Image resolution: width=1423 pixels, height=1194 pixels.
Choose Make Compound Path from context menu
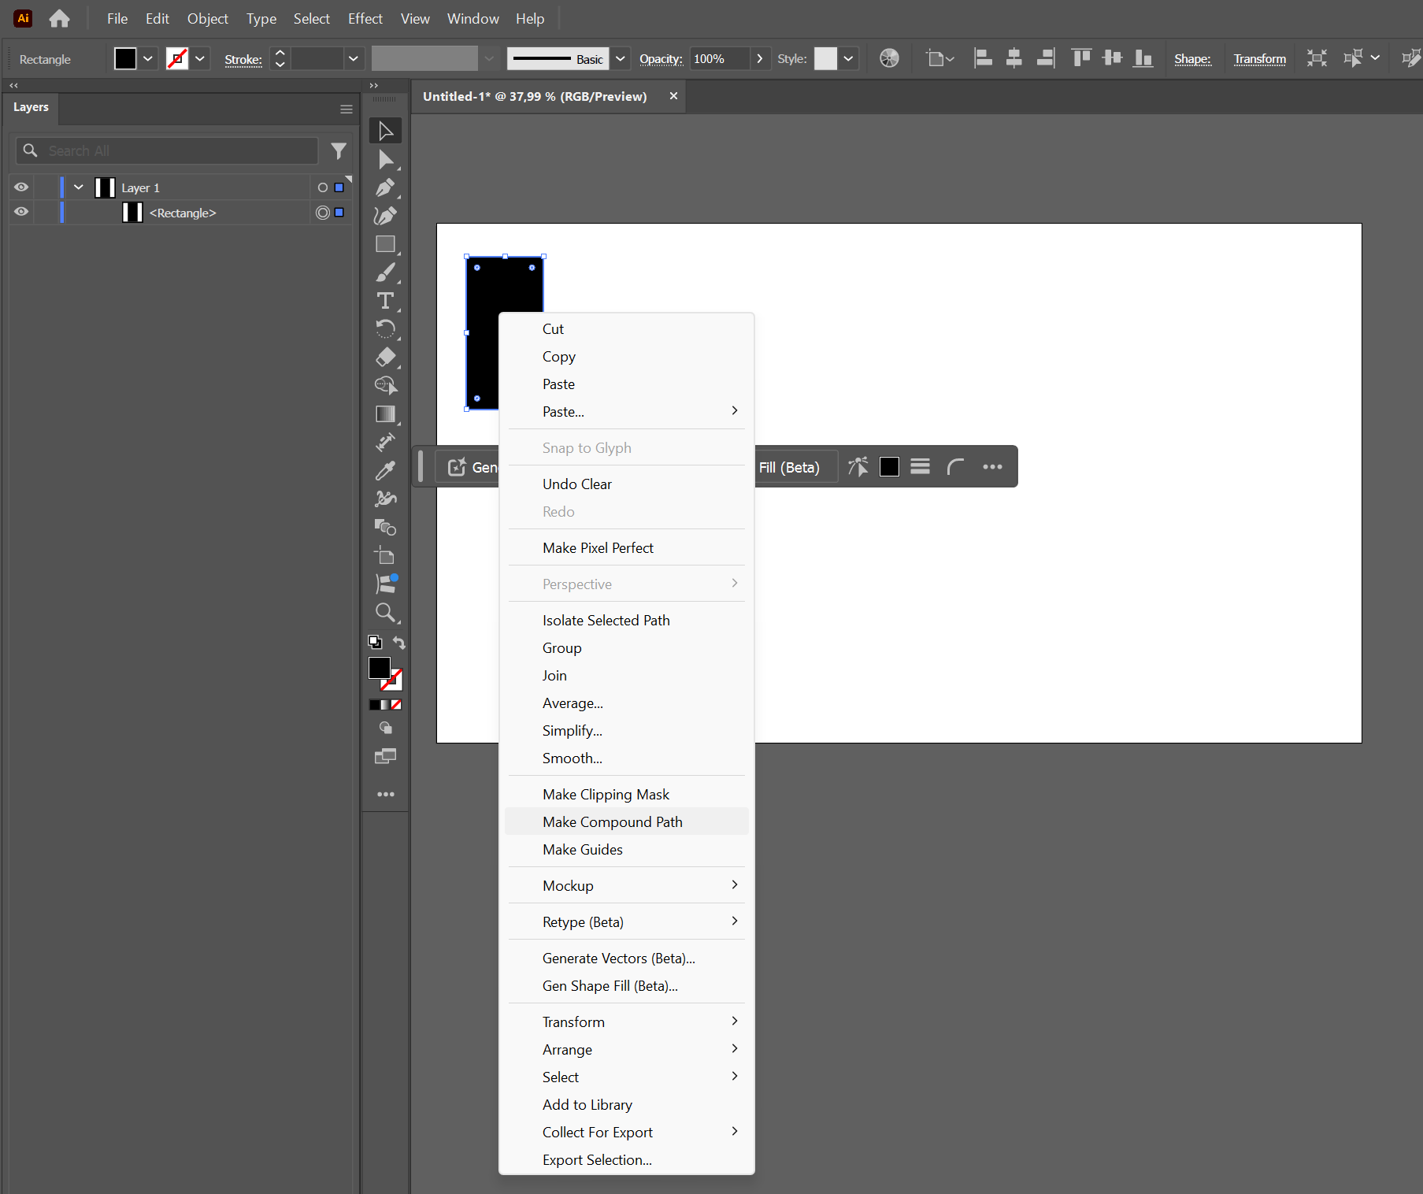(x=612, y=821)
